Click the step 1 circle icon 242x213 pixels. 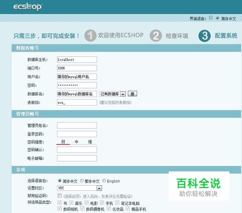click(90, 36)
